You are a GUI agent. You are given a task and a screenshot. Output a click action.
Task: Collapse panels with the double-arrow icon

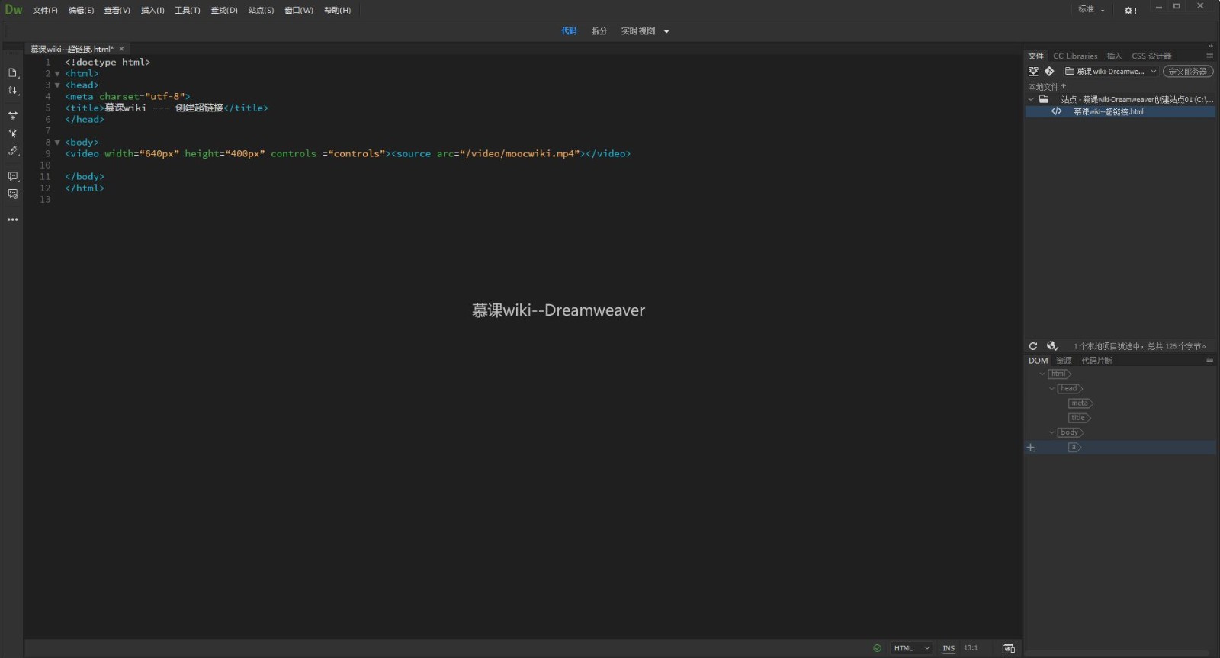click(1210, 46)
